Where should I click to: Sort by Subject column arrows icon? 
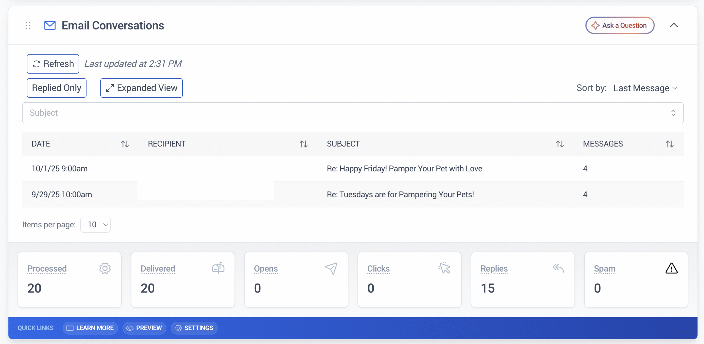(560, 144)
